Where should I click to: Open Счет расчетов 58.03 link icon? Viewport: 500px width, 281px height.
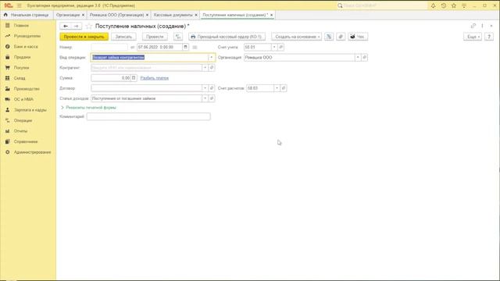[x=284, y=88]
